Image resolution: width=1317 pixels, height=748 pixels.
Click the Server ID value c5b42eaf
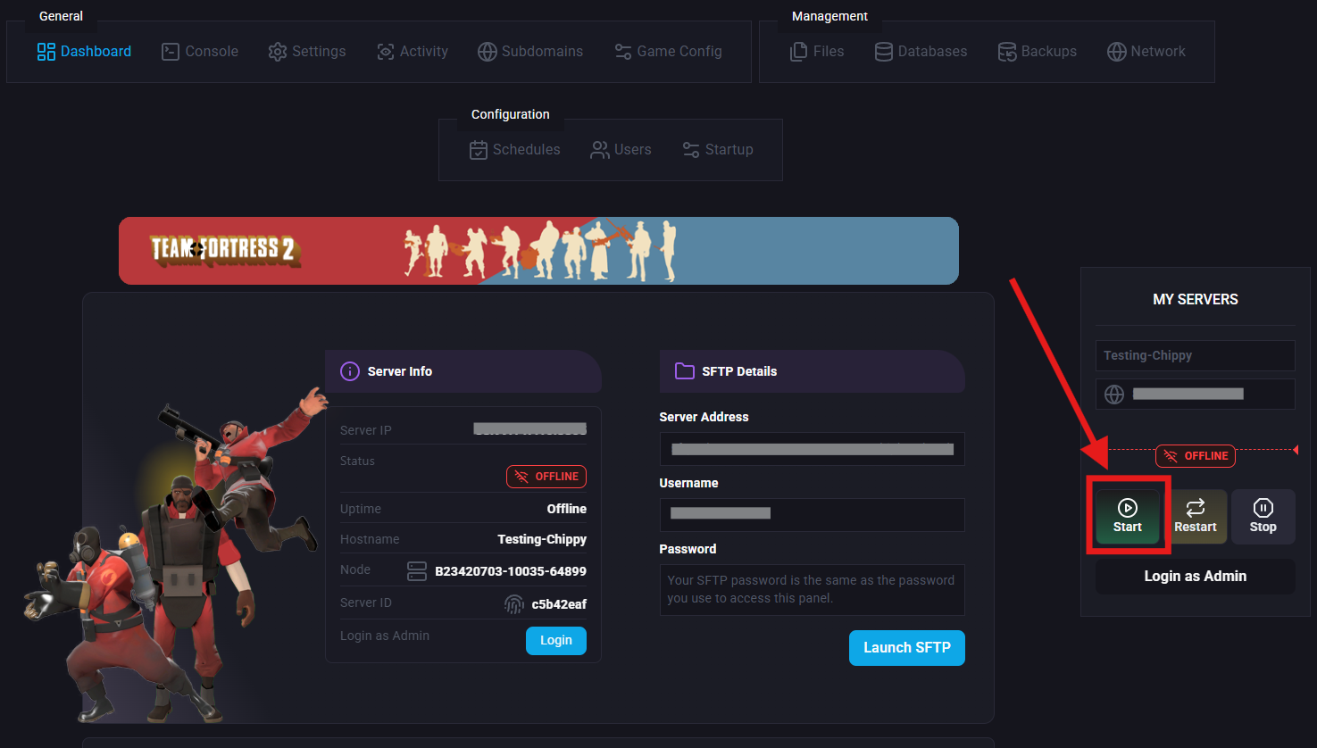click(x=559, y=604)
